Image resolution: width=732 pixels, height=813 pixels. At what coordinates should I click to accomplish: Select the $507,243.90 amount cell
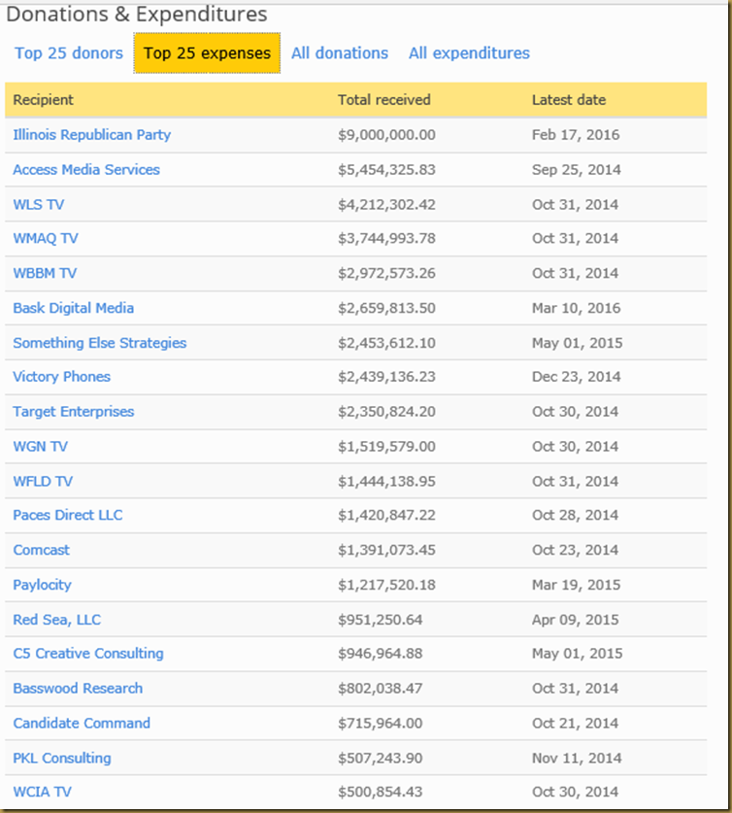point(381,758)
